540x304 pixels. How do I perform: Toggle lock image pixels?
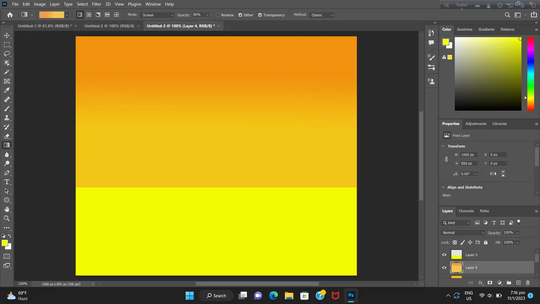coord(462,242)
